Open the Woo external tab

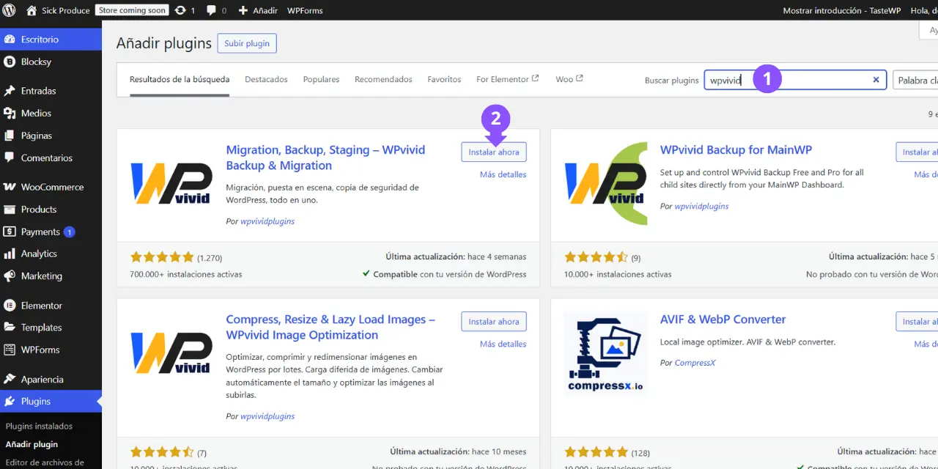pos(569,79)
